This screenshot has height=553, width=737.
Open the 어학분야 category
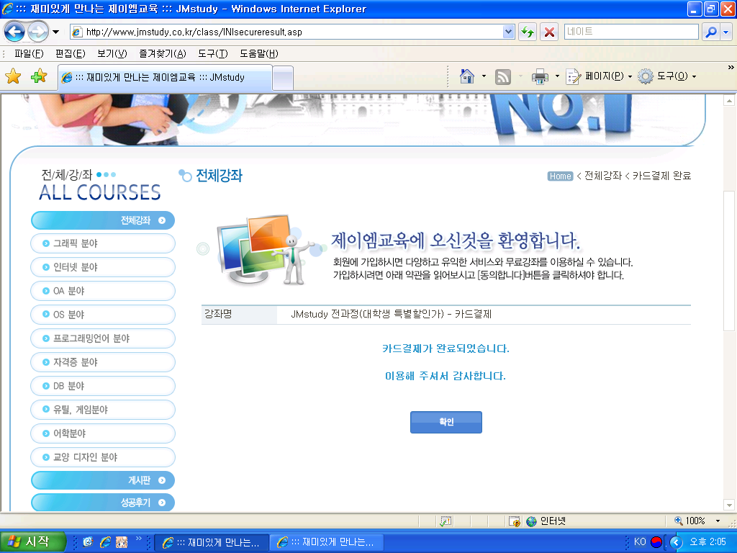coord(103,433)
